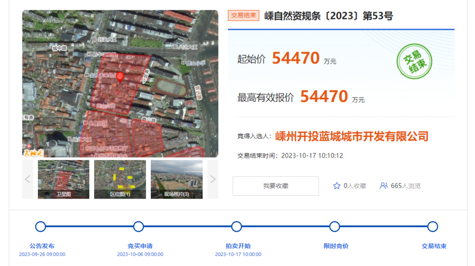Select the 卫星图 thumbnail

tap(64, 179)
